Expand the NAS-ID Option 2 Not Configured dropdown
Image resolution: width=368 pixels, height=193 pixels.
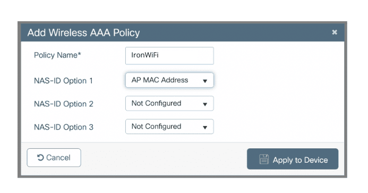[x=169, y=104]
